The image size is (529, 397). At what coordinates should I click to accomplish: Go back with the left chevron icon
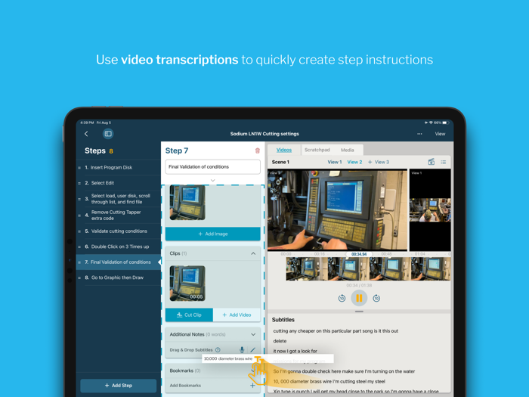[86, 134]
